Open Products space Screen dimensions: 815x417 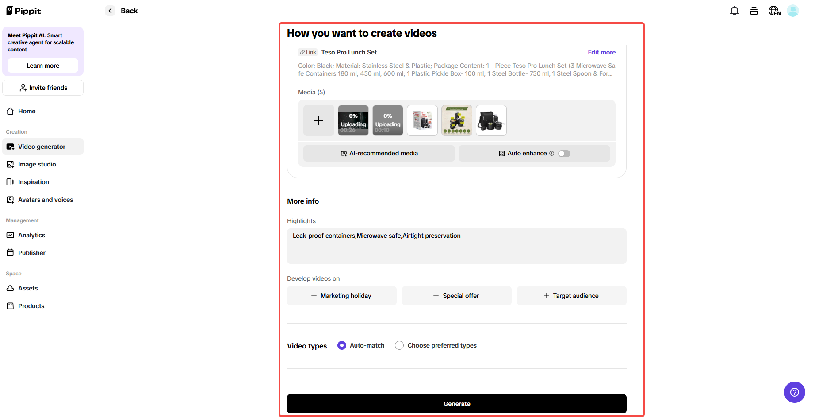[x=43, y=306]
